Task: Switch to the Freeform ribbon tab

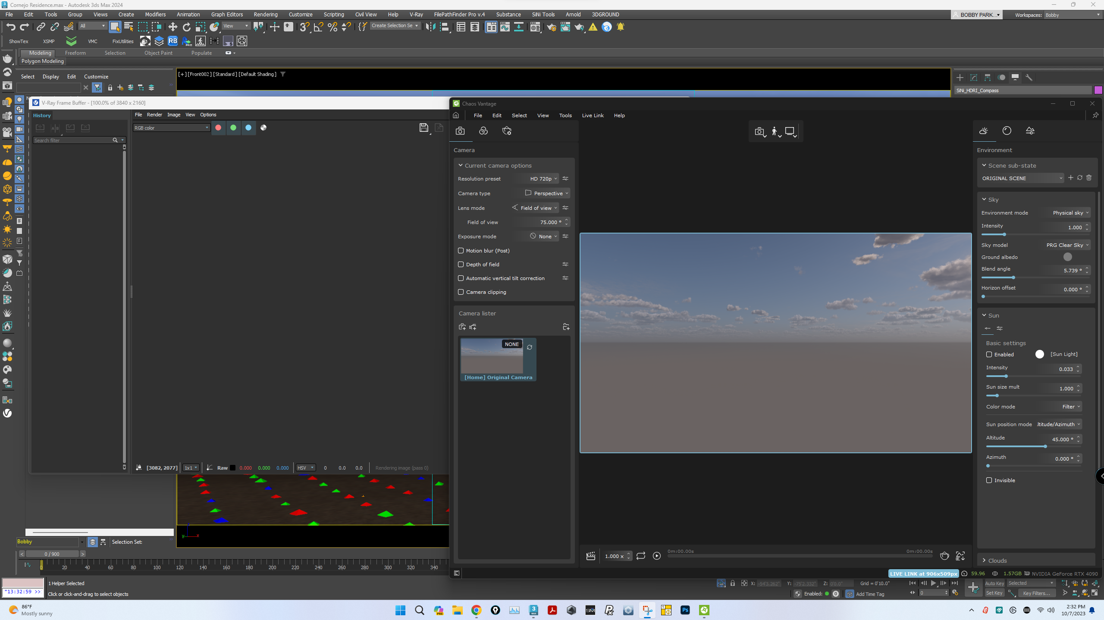Action: tap(75, 53)
